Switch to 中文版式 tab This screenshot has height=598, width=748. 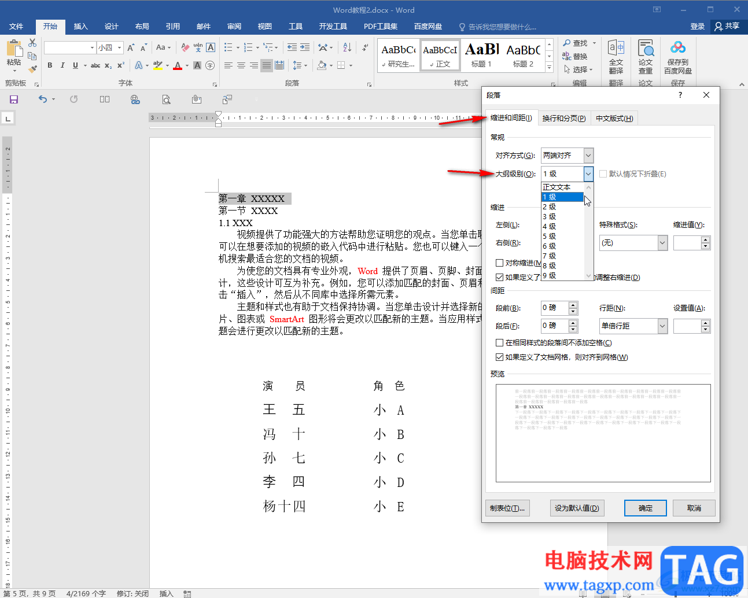click(x=614, y=118)
